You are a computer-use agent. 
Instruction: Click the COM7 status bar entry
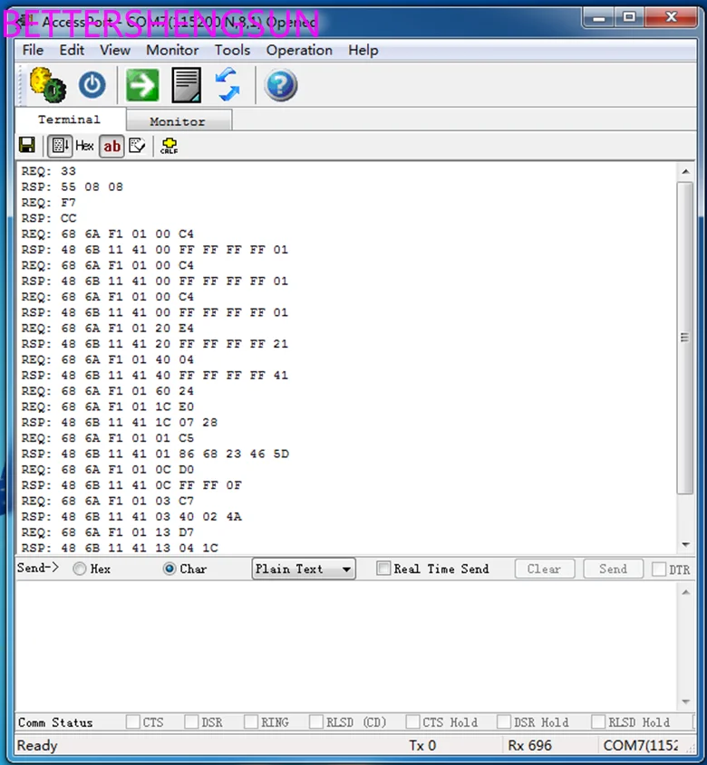(x=641, y=745)
